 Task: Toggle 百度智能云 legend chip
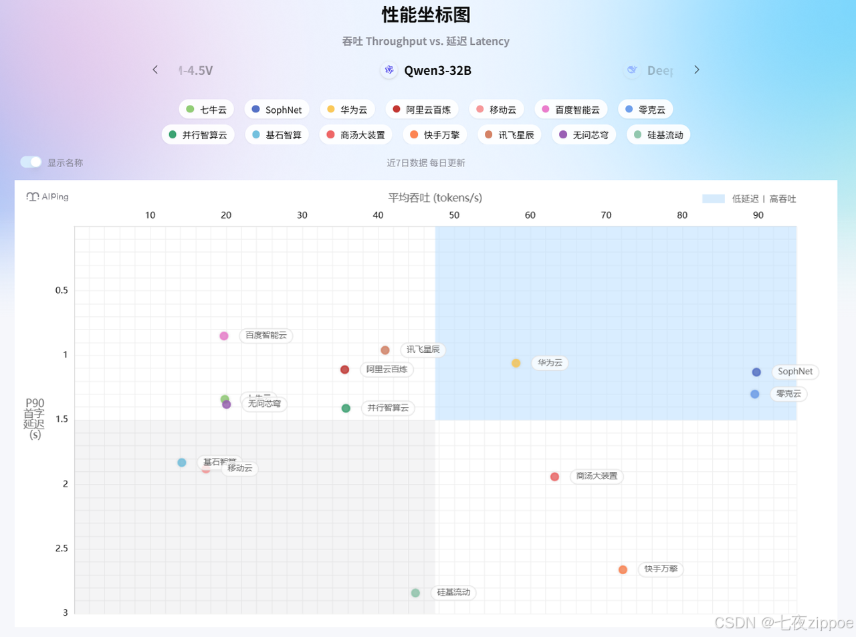(x=571, y=110)
